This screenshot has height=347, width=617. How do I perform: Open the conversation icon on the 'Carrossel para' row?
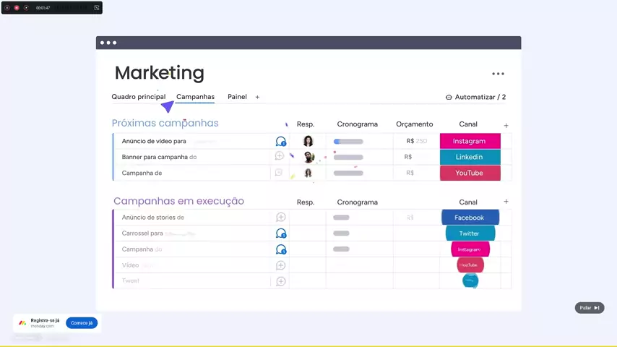[x=280, y=234]
